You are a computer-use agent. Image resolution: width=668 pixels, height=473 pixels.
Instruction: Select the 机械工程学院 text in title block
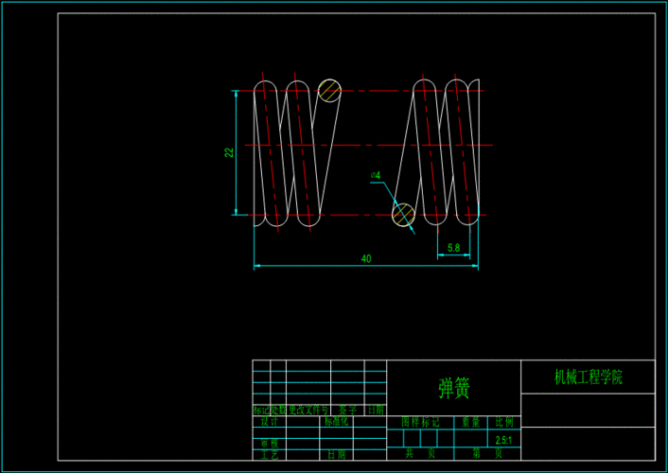[x=588, y=377]
